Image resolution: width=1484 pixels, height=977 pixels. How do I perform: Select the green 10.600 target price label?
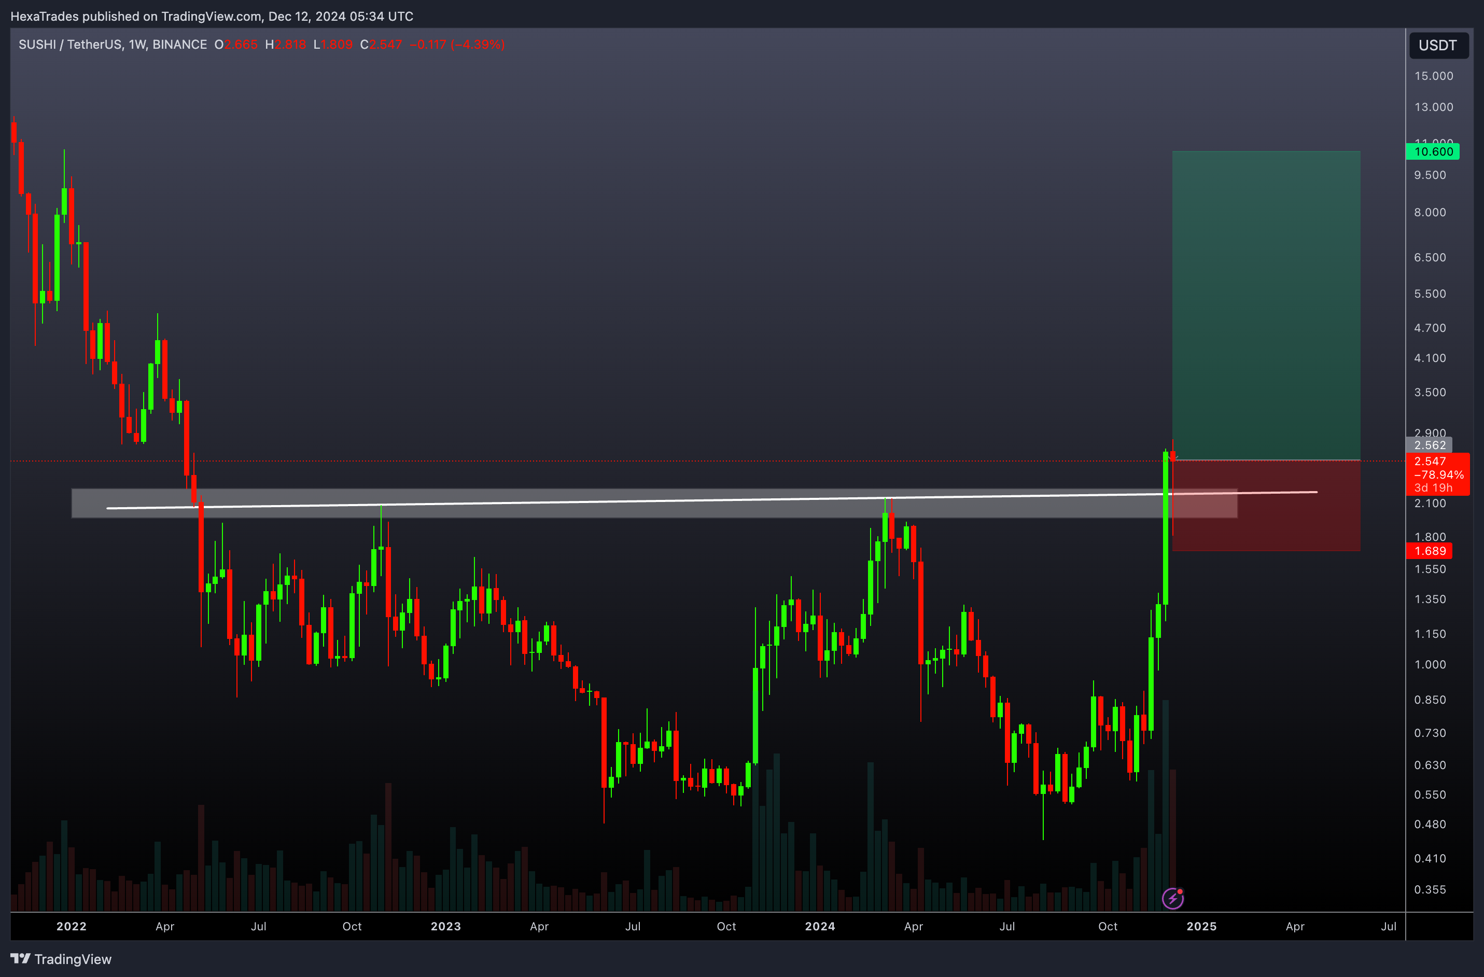coord(1433,151)
